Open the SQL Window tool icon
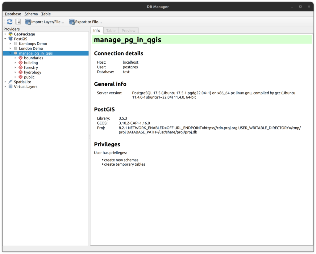The width and height of the screenshot is (316, 254). pyautogui.click(x=18, y=22)
